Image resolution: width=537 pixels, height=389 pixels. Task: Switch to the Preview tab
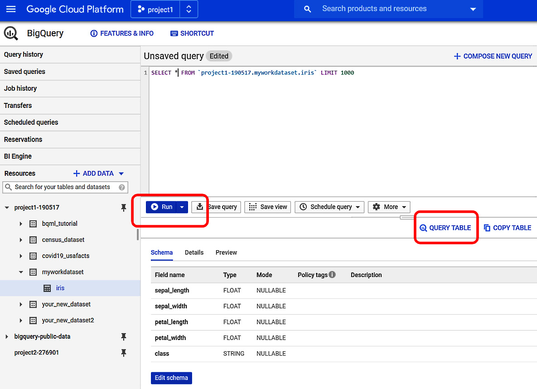pyautogui.click(x=227, y=253)
